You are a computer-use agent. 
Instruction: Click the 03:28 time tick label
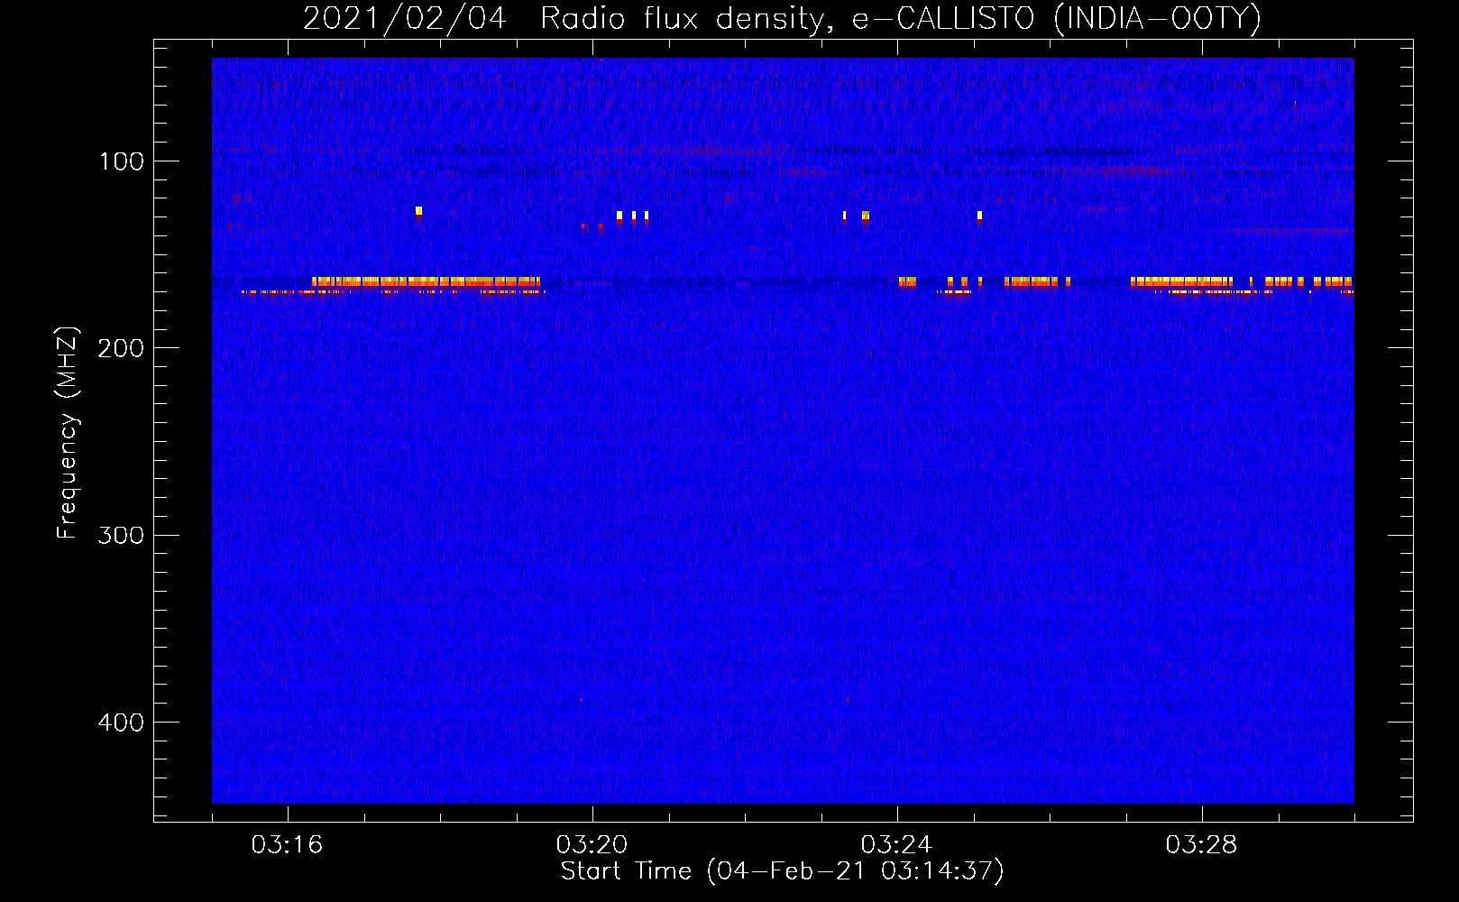(x=1201, y=845)
